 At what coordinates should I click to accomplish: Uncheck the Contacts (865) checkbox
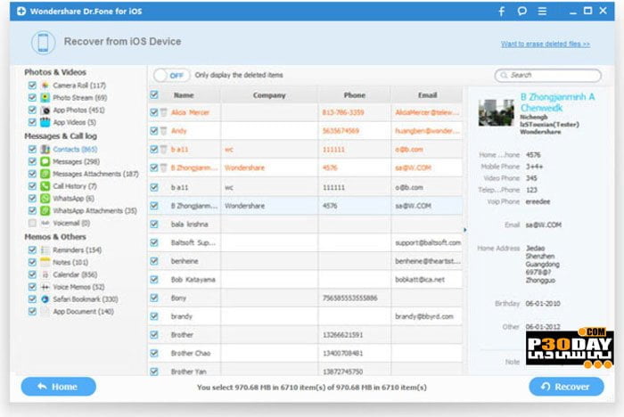pos(32,149)
